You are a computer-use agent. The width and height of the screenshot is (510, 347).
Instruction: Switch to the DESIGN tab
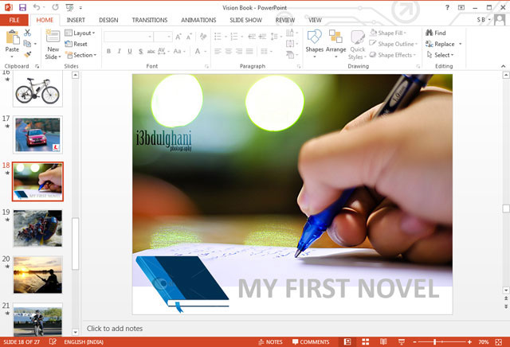pos(108,20)
